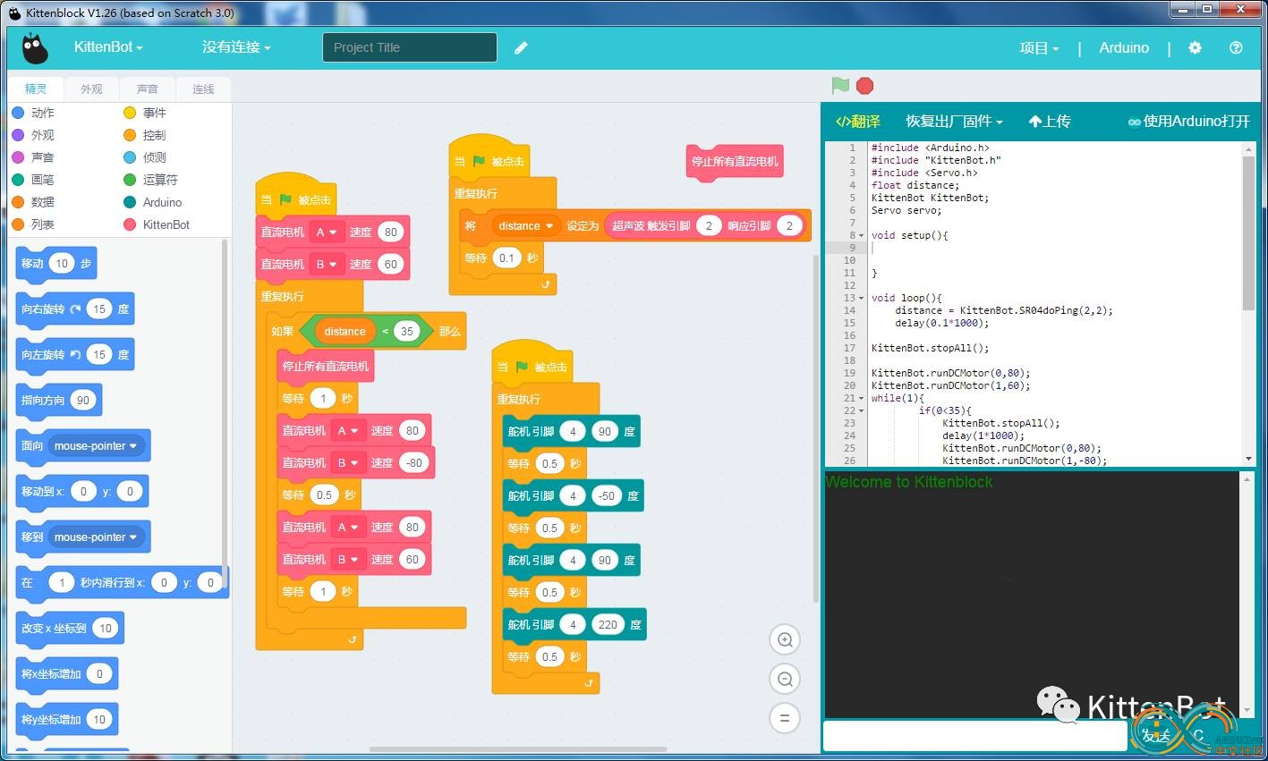1268x761 pixels.
Task: Click the serial message input field at bottom
Action: (x=974, y=736)
